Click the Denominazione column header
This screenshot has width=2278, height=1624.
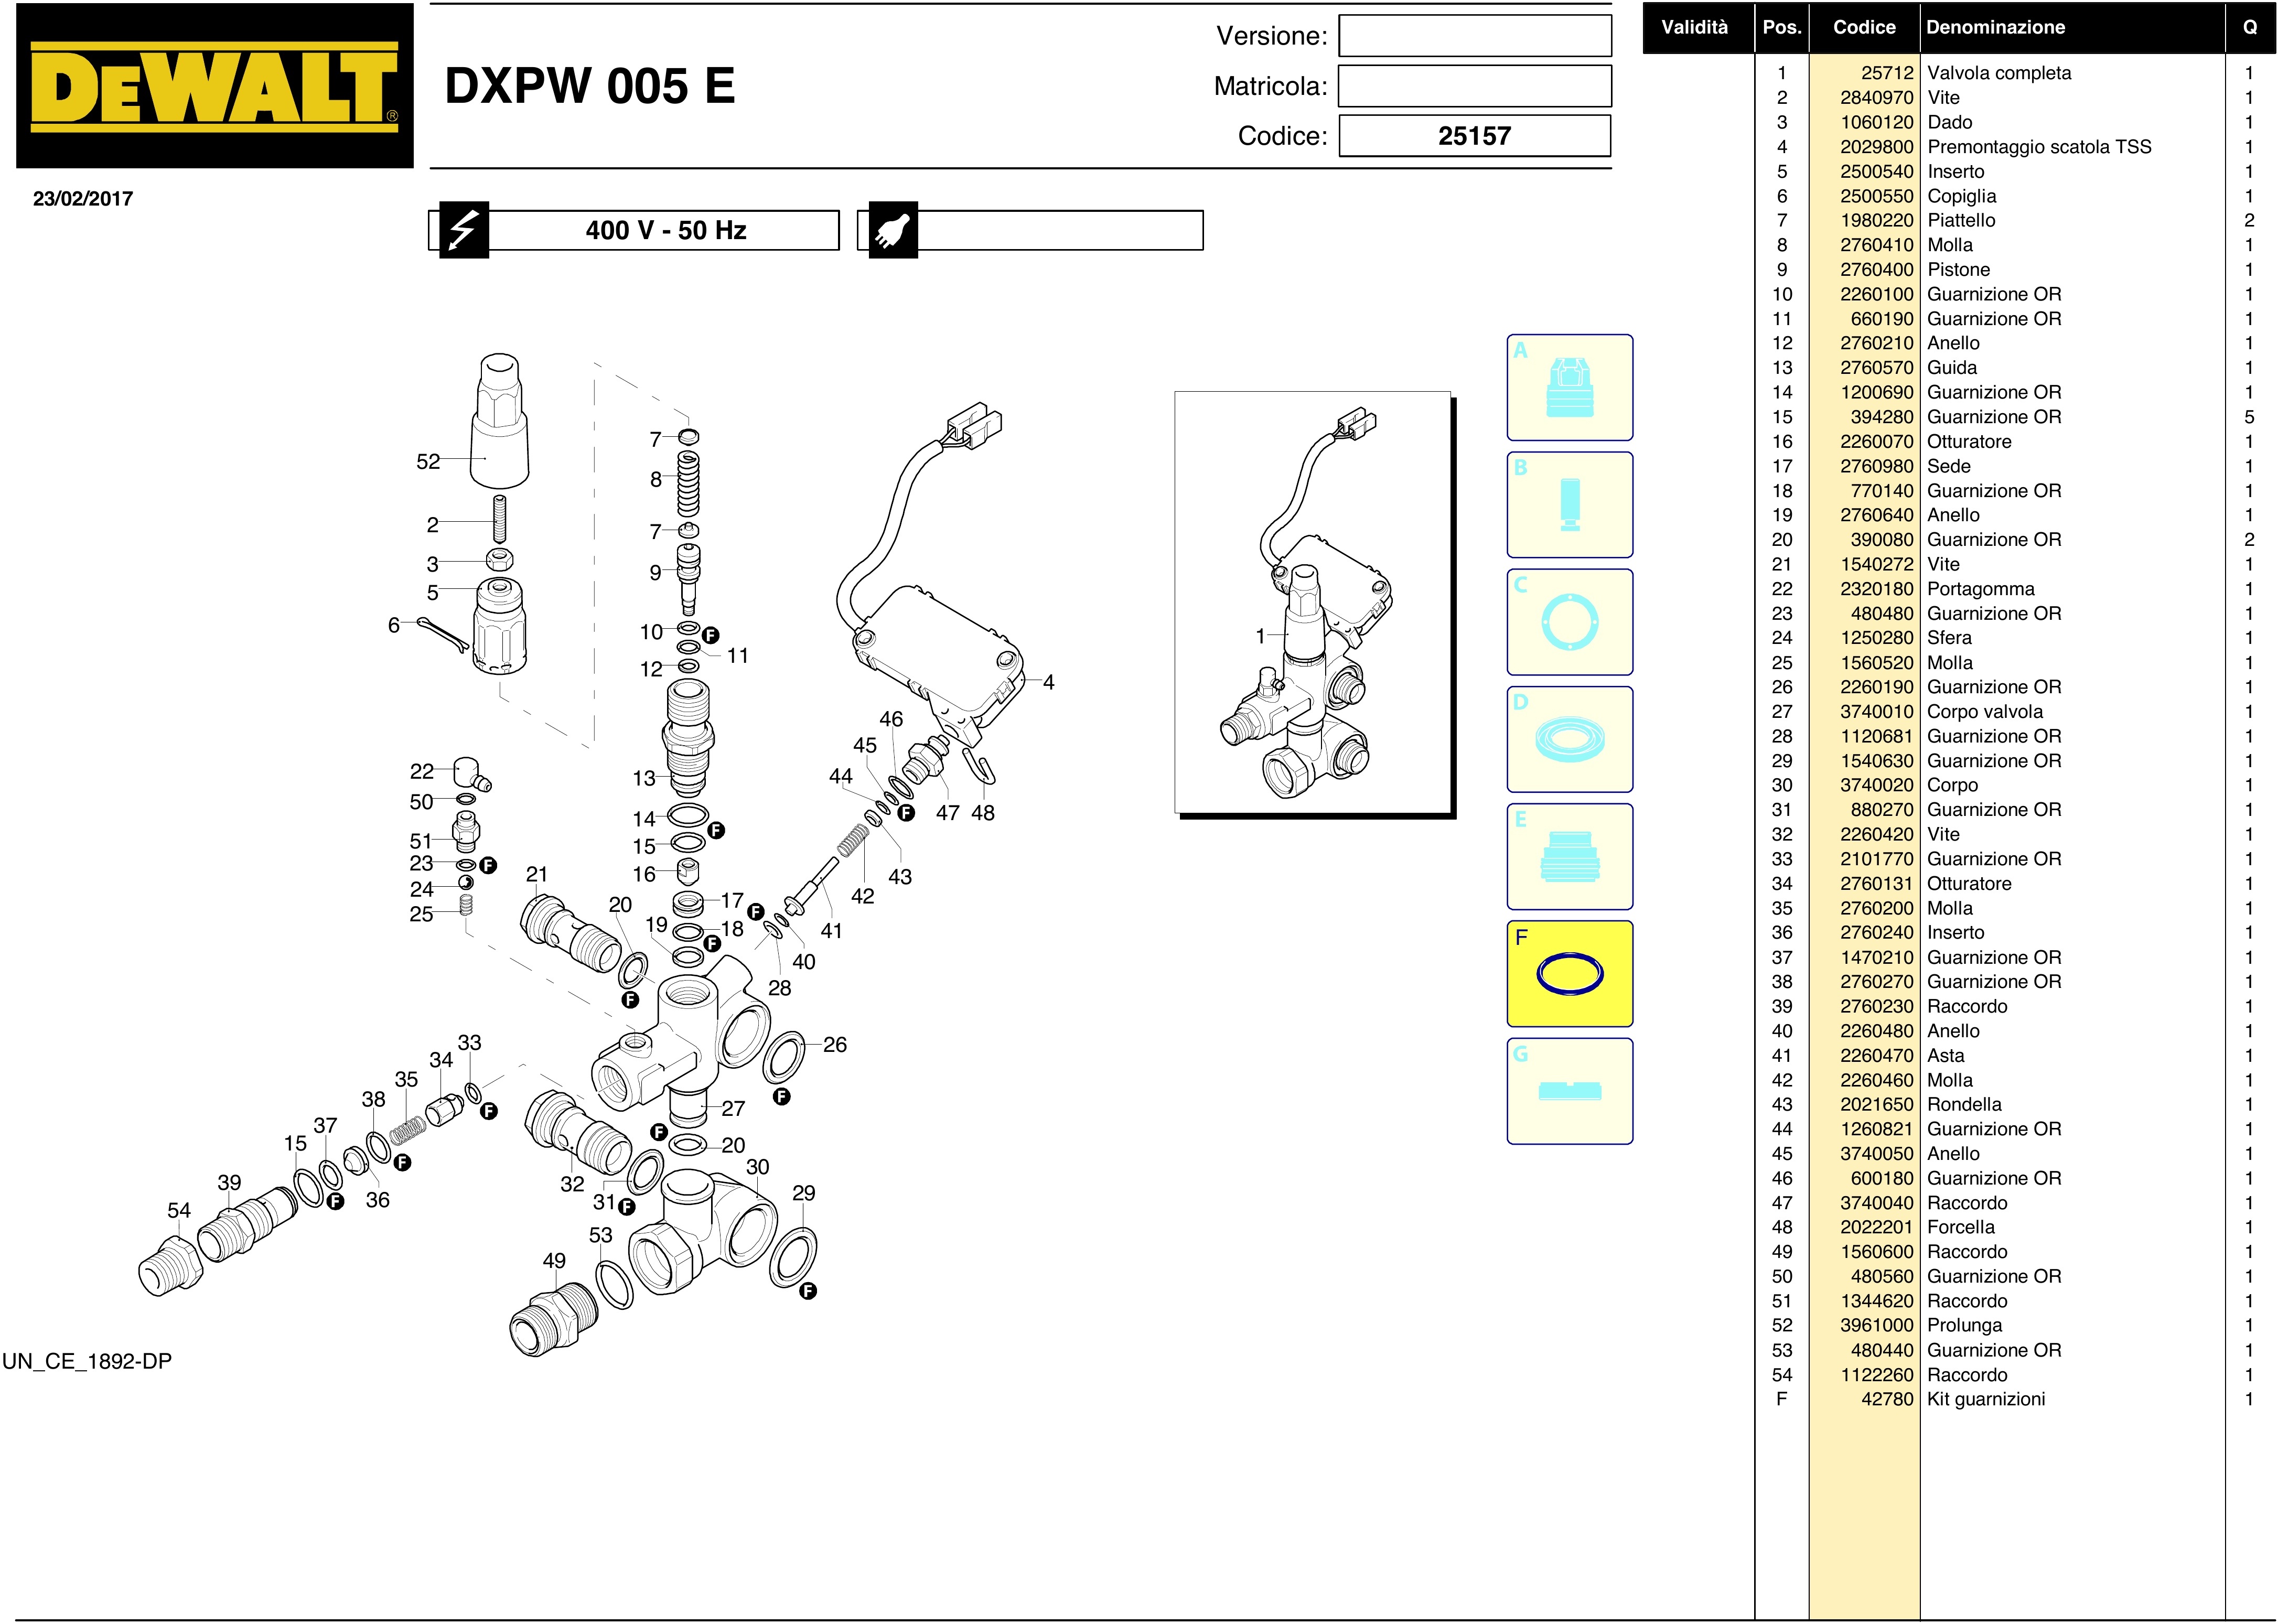pyautogui.click(x=1995, y=28)
